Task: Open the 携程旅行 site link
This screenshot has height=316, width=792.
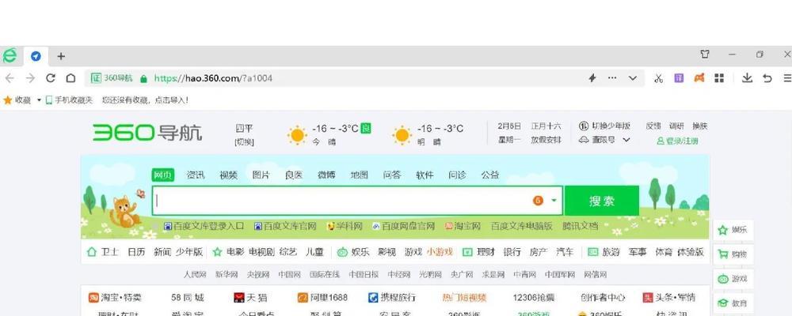Action: 392,297
